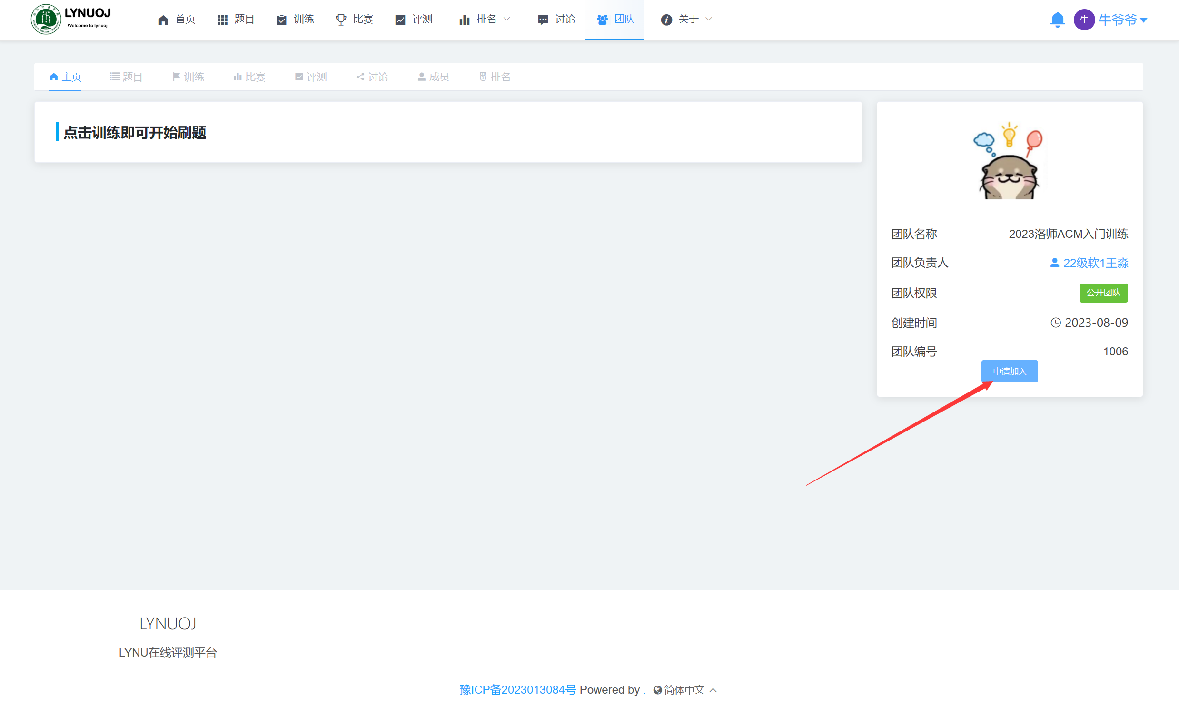Open team owner 22级软1王淼 profile link
Screen dimensions: 1179x706
coord(1089,263)
